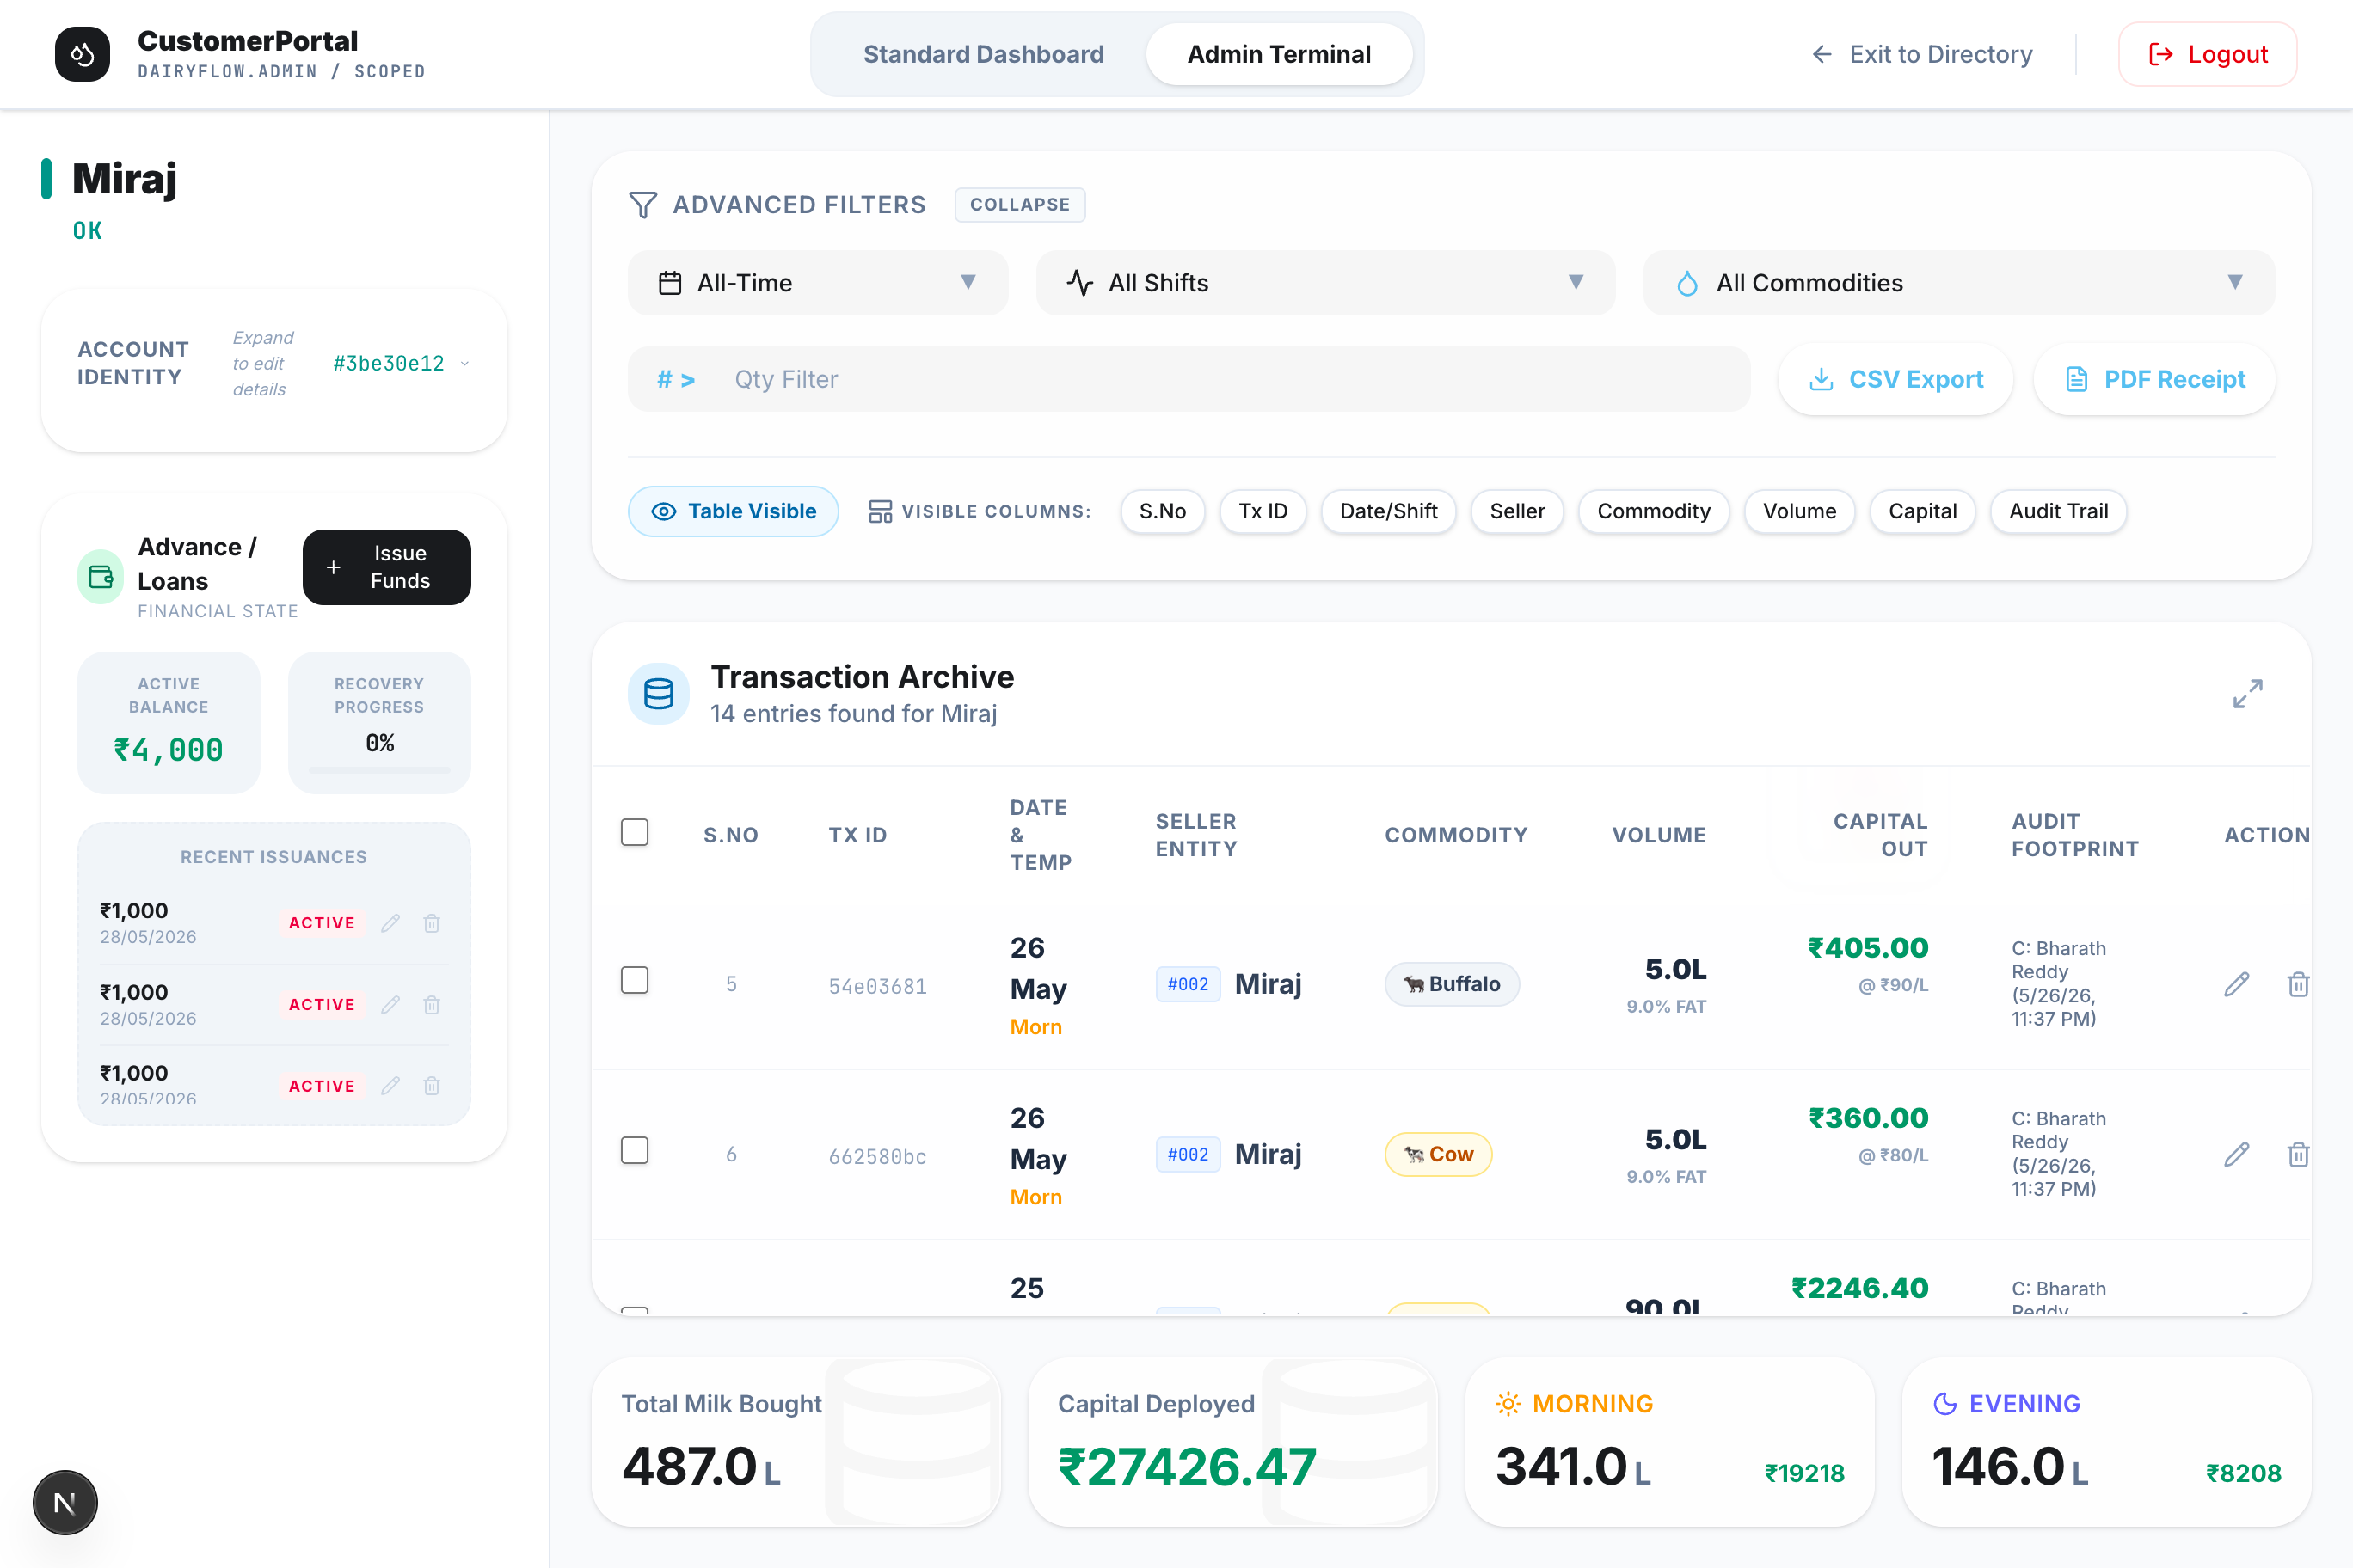Click the Evening moon icon
The image size is (2353, 1568).
tap(1944, 1404)
